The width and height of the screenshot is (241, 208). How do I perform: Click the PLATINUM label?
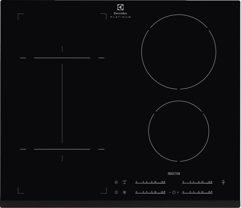click(x=120, y=17)
